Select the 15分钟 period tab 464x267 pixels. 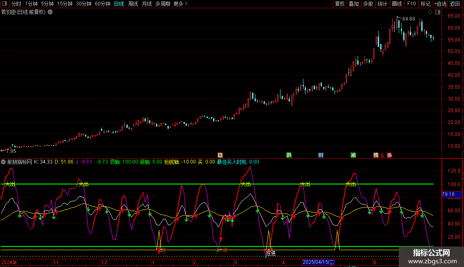click(64, 4)
